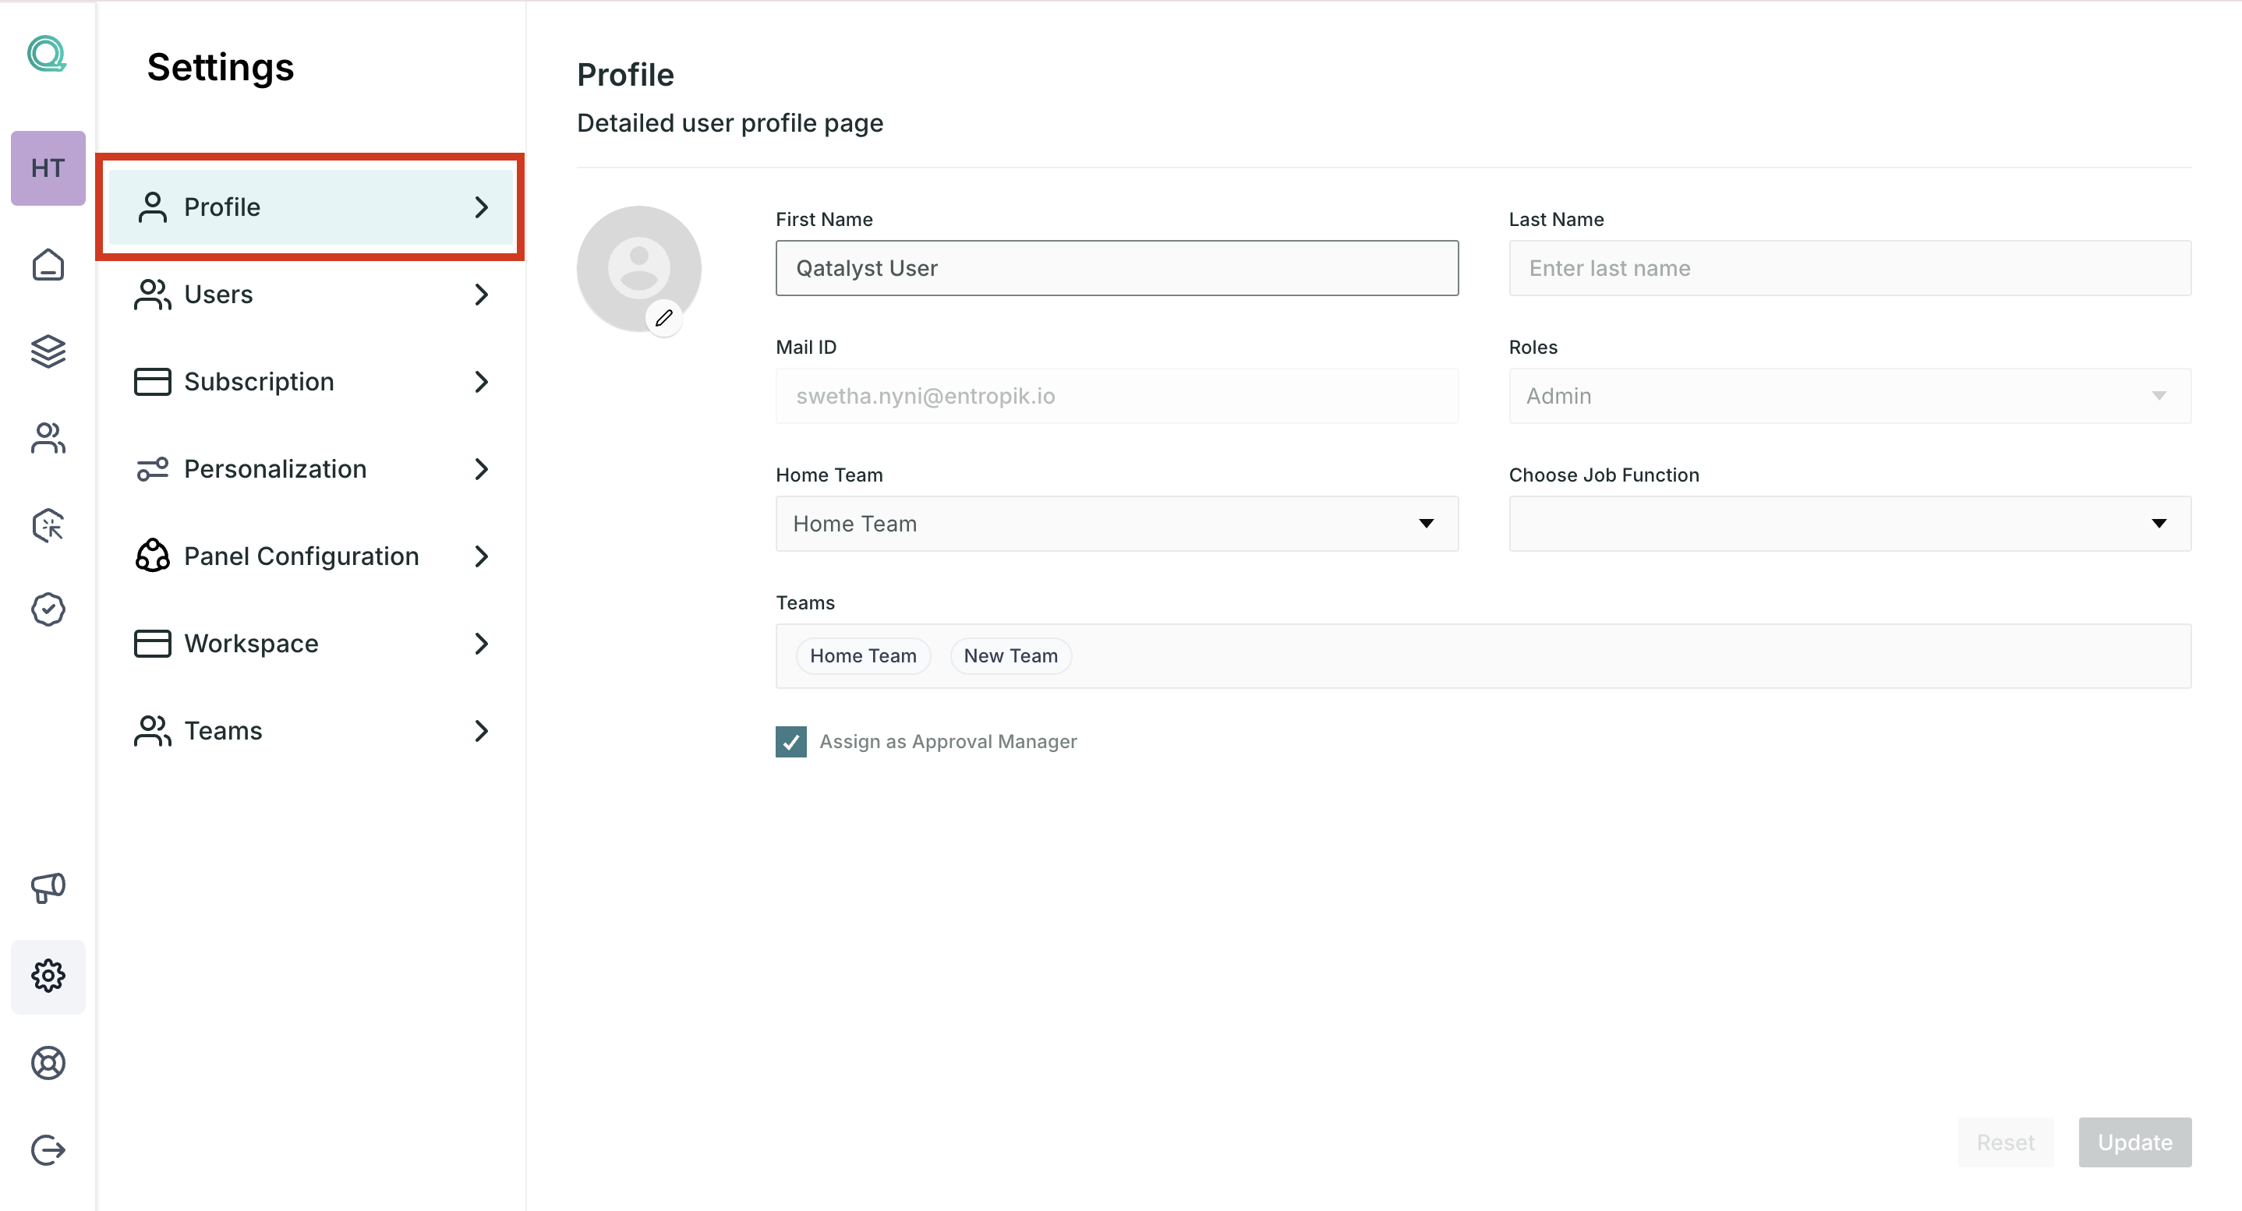
Task: Click the Qatalyst logo icon
Action: pos(47,54)
